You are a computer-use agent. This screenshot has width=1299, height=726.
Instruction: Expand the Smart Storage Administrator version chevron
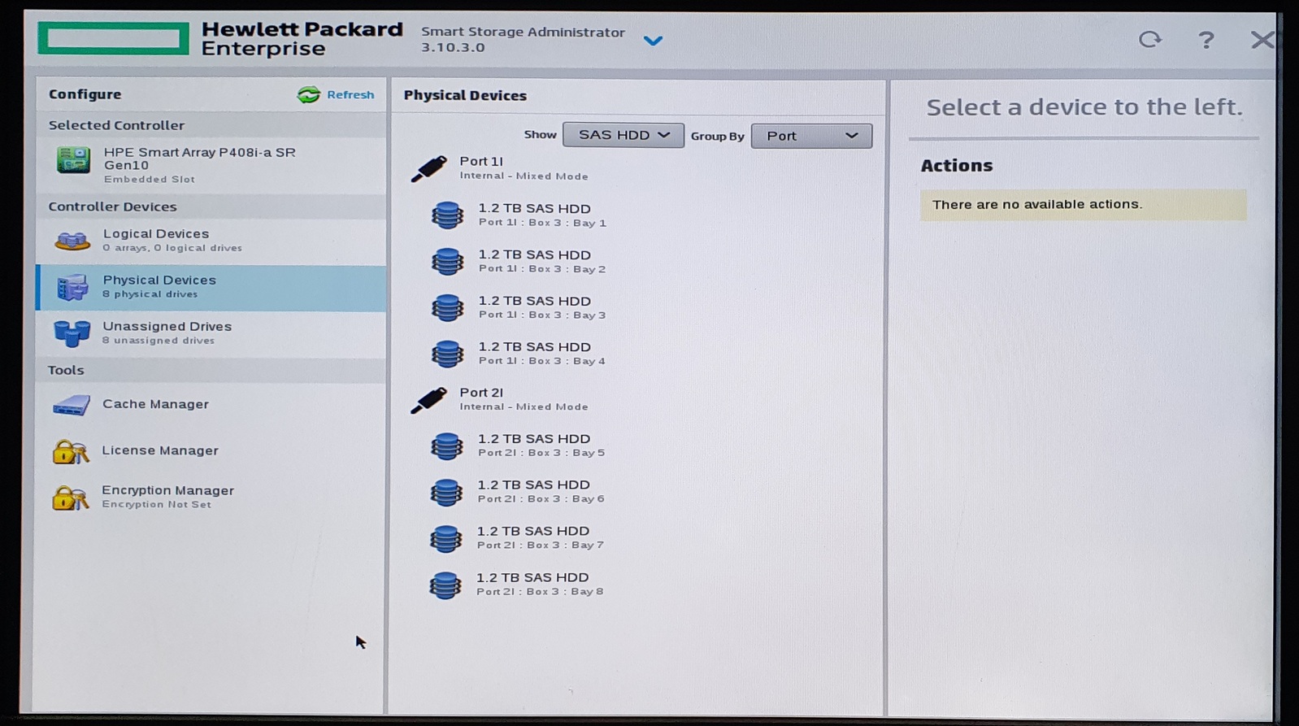click(653, 41)
